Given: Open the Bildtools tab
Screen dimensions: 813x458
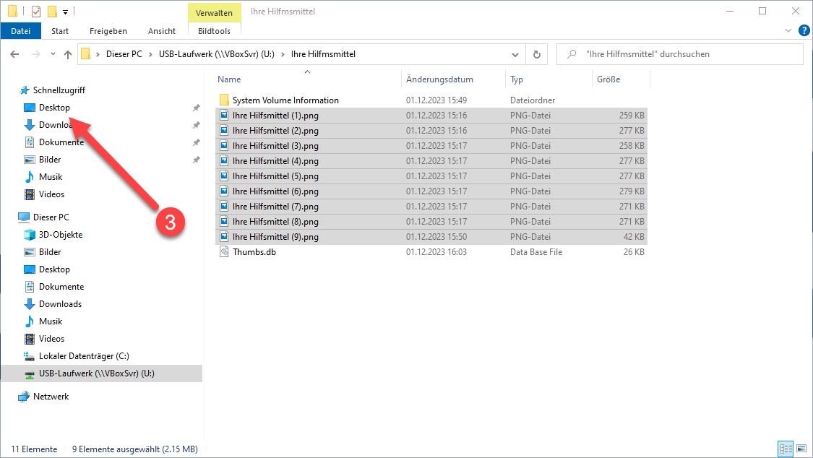Looking at the screenshot, I should [x=214, y=31].
